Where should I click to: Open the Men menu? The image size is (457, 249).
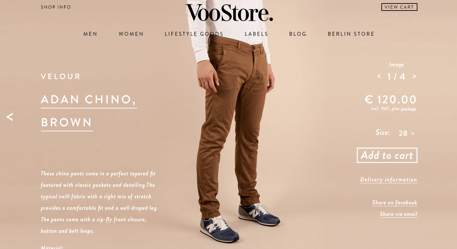click(x=90, y=34)
